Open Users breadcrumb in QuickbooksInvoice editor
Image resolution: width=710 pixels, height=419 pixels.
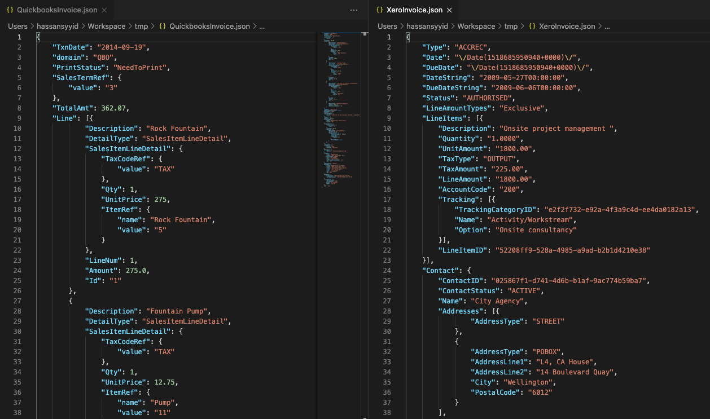[17, 27]
